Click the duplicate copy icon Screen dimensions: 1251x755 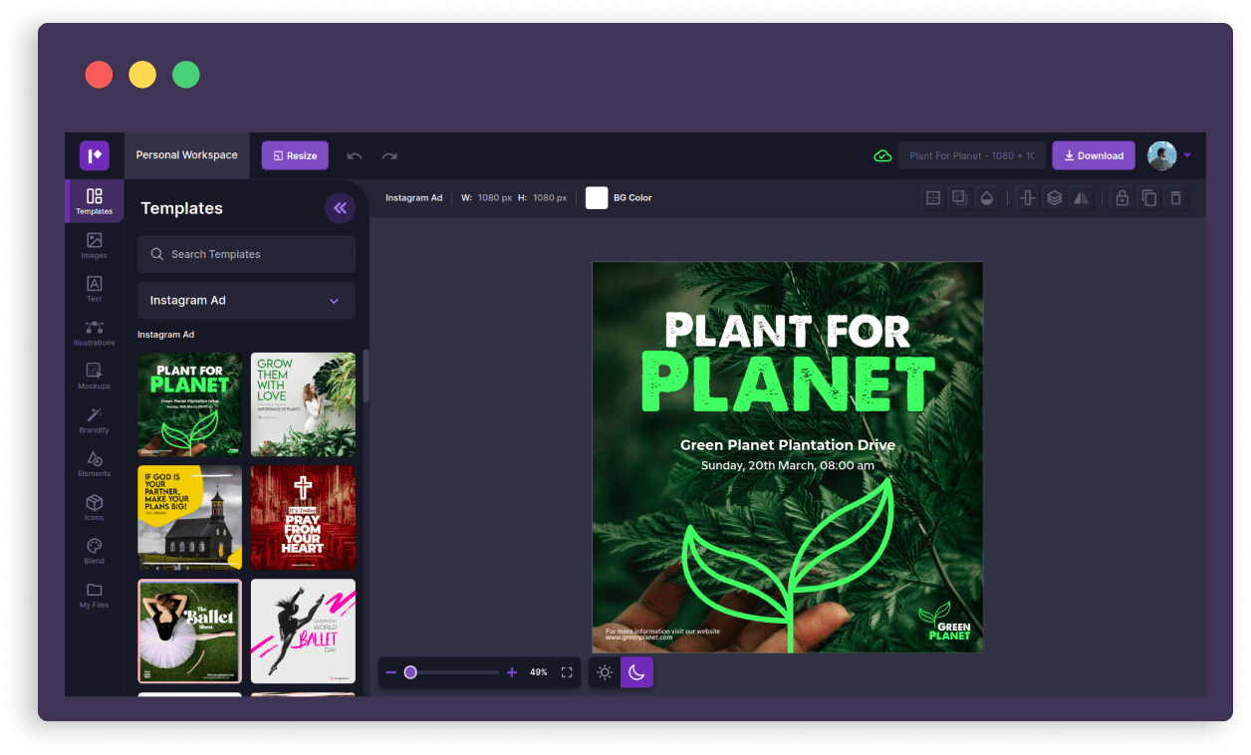click(1149, 198)
